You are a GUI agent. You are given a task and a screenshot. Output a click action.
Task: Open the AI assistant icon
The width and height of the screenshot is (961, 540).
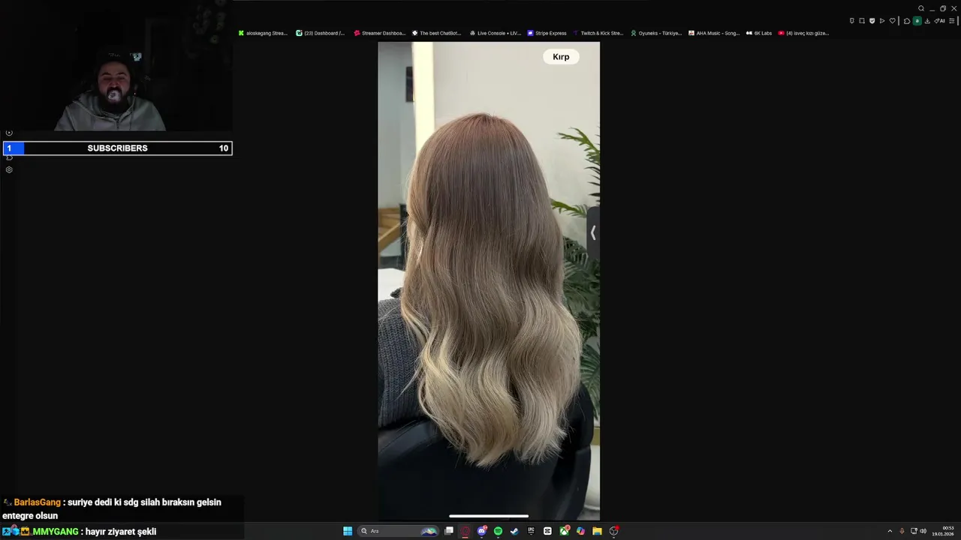tap(939, 21)
